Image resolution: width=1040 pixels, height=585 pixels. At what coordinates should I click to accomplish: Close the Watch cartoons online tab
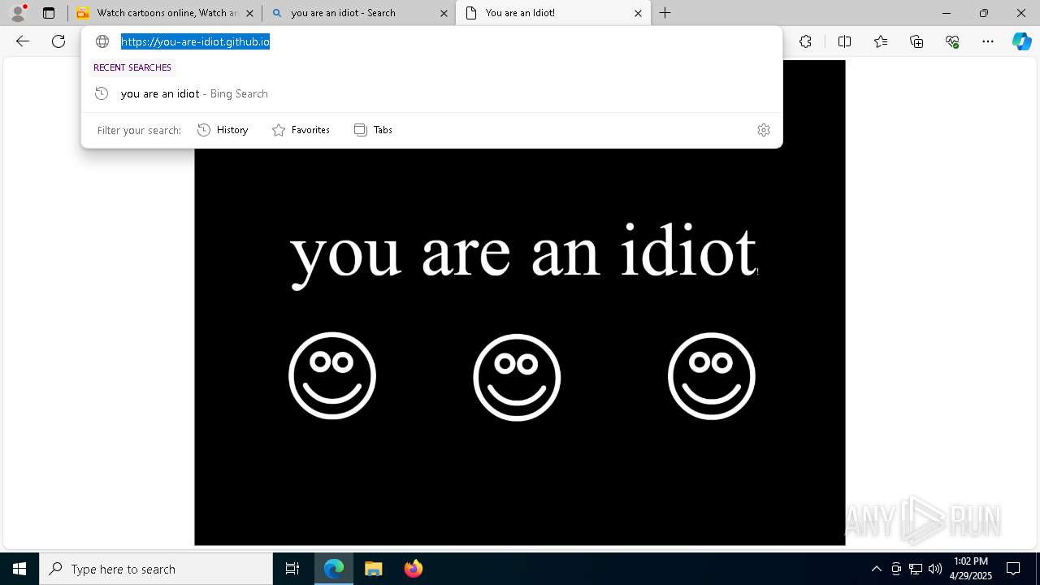coord(249,13)
